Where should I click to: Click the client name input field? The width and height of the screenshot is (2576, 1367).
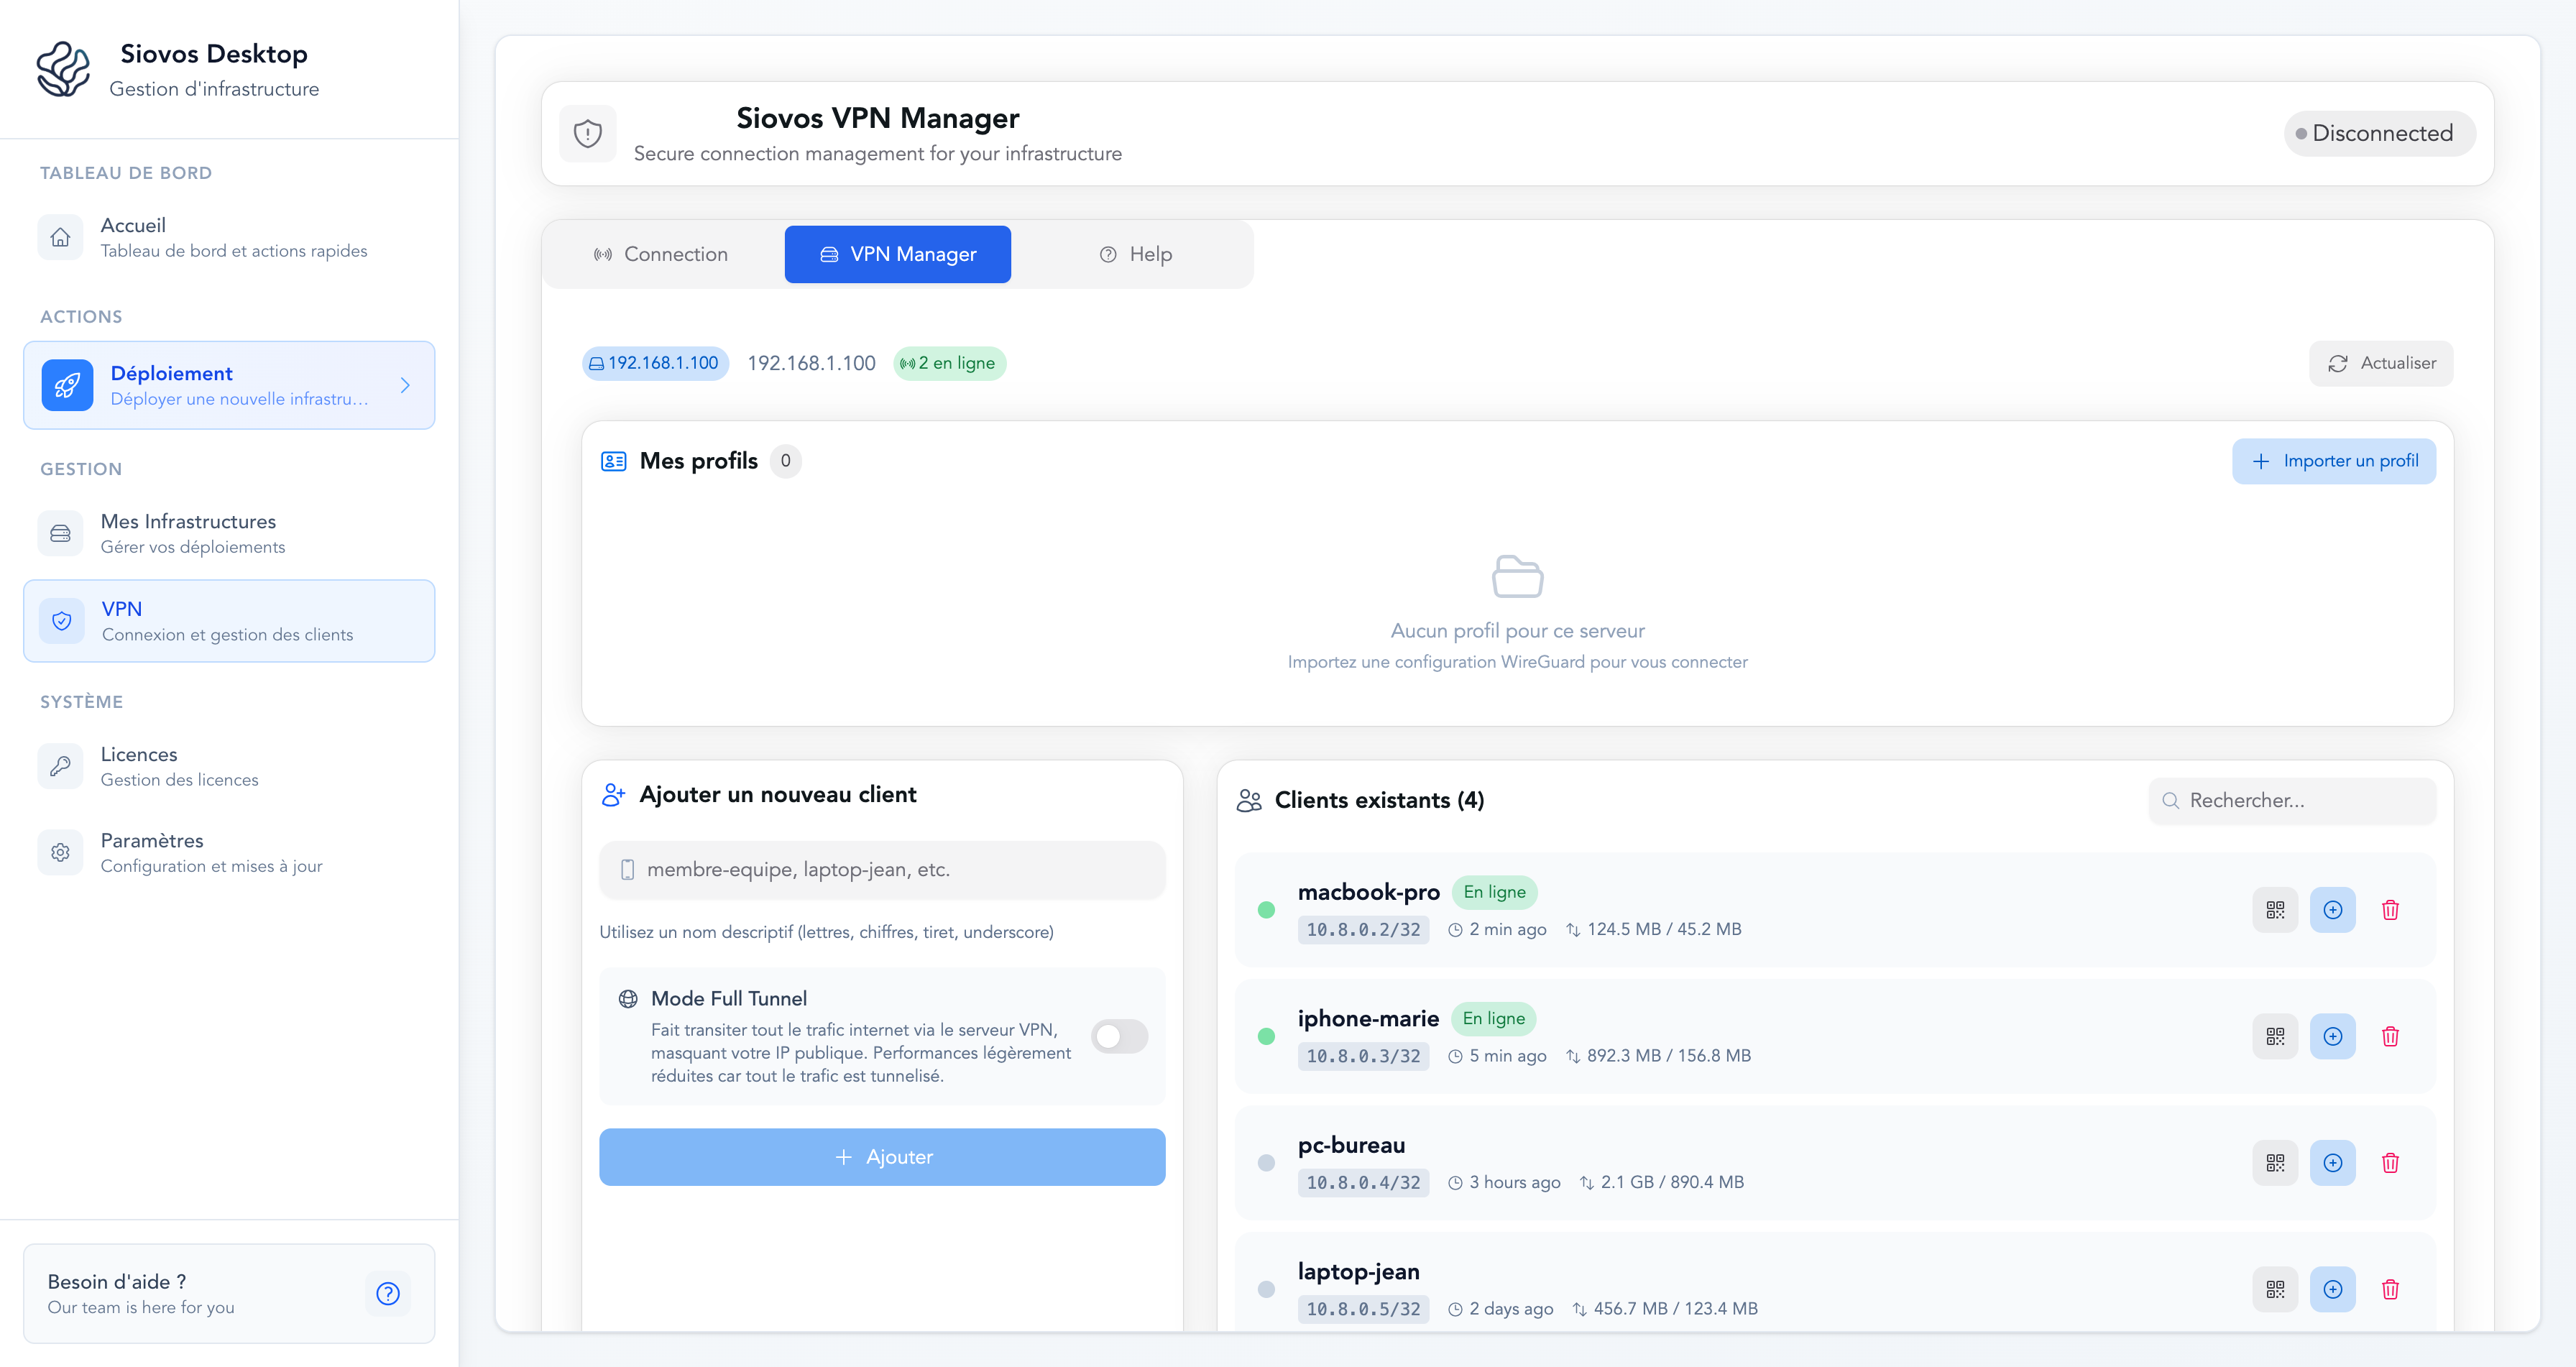click(882, 870)
